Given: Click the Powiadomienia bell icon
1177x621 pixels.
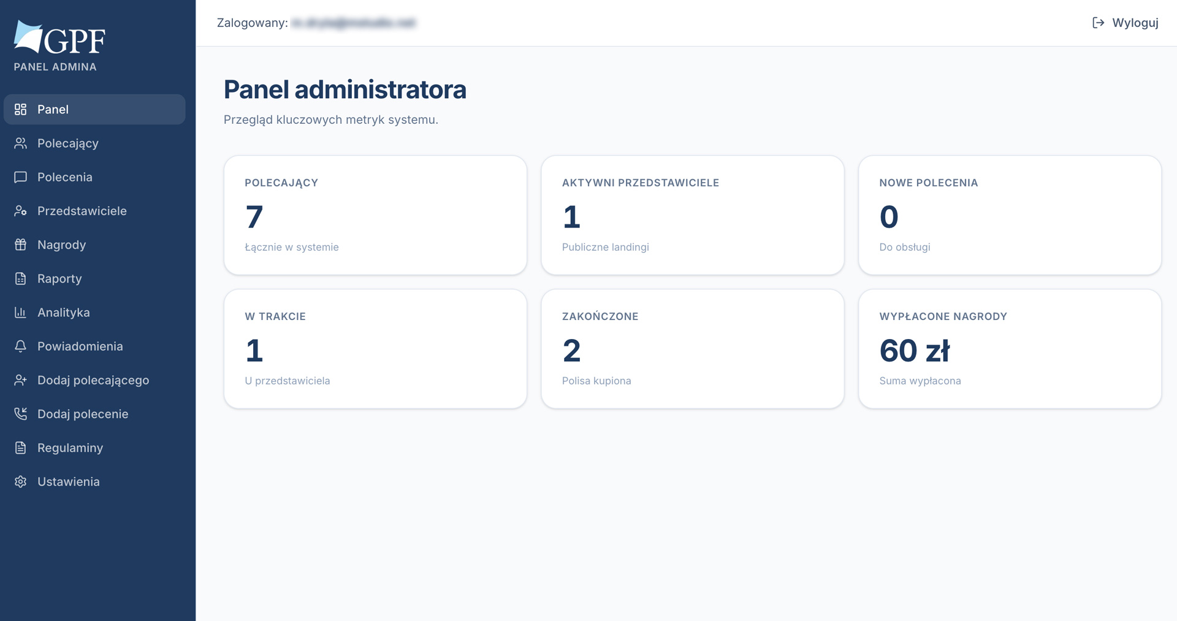Looking at the screenshot, I should (x=20, y=346).
